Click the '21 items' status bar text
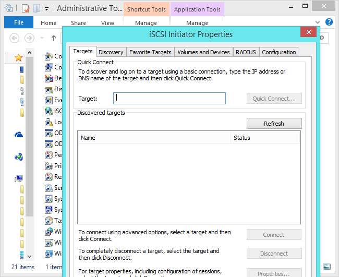 [23, 267]
